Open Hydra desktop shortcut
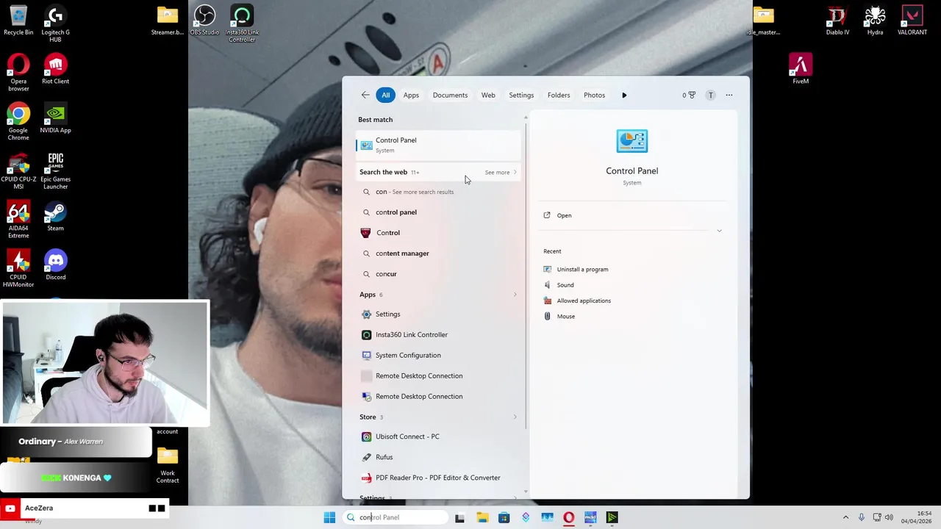 [x=875, y=21]
